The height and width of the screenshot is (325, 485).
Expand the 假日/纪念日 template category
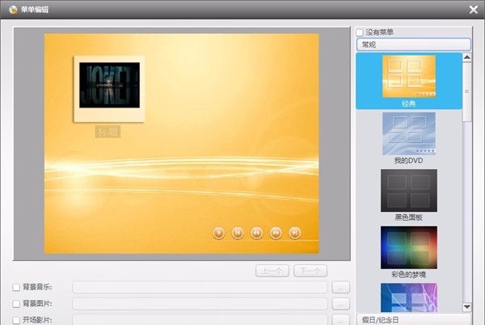point(414,319)
